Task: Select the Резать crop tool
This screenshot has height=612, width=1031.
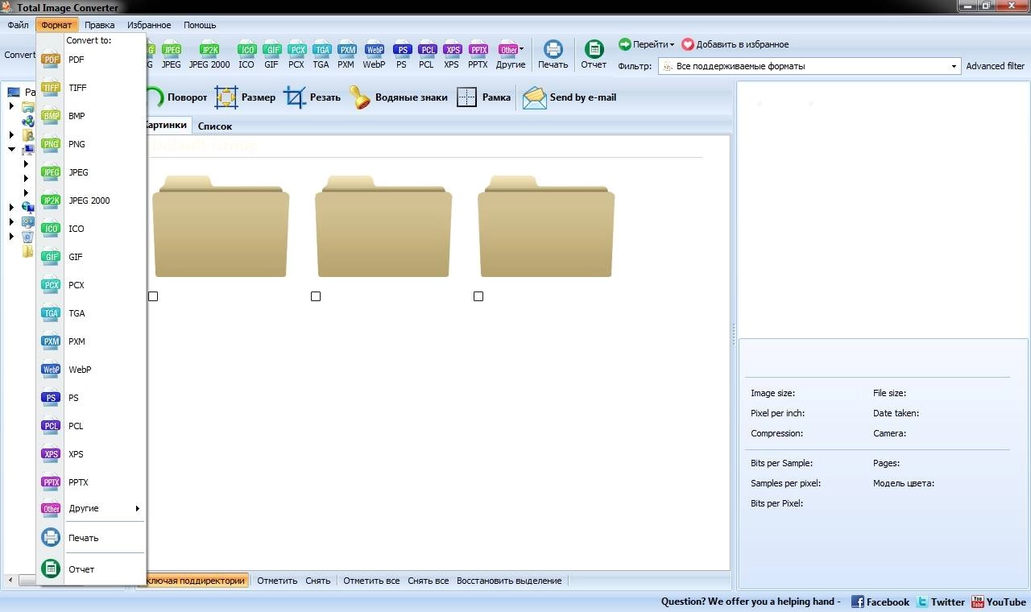Action: point(313,97)
